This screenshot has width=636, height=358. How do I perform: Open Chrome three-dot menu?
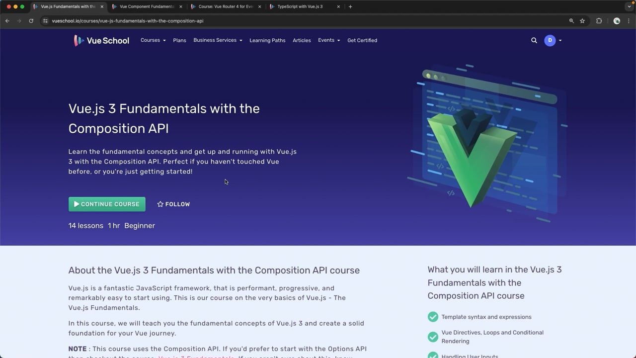tap(629, 21)
